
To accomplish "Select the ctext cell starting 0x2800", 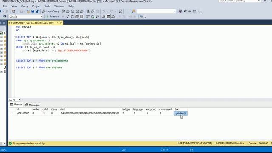I will (90, 113).
